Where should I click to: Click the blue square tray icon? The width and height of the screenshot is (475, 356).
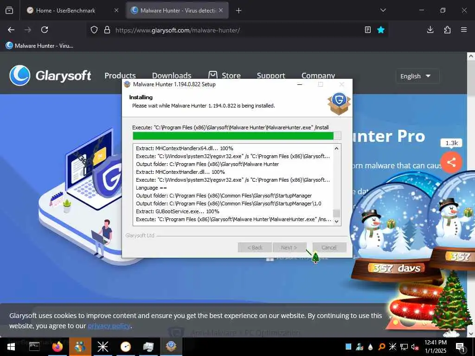click(348, 346)
